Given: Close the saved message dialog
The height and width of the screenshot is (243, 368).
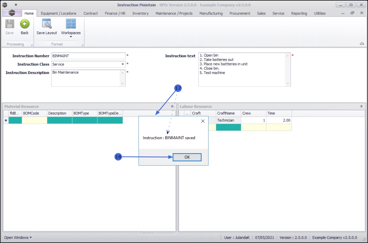Looking at the screenshot, I should [203, 121].
